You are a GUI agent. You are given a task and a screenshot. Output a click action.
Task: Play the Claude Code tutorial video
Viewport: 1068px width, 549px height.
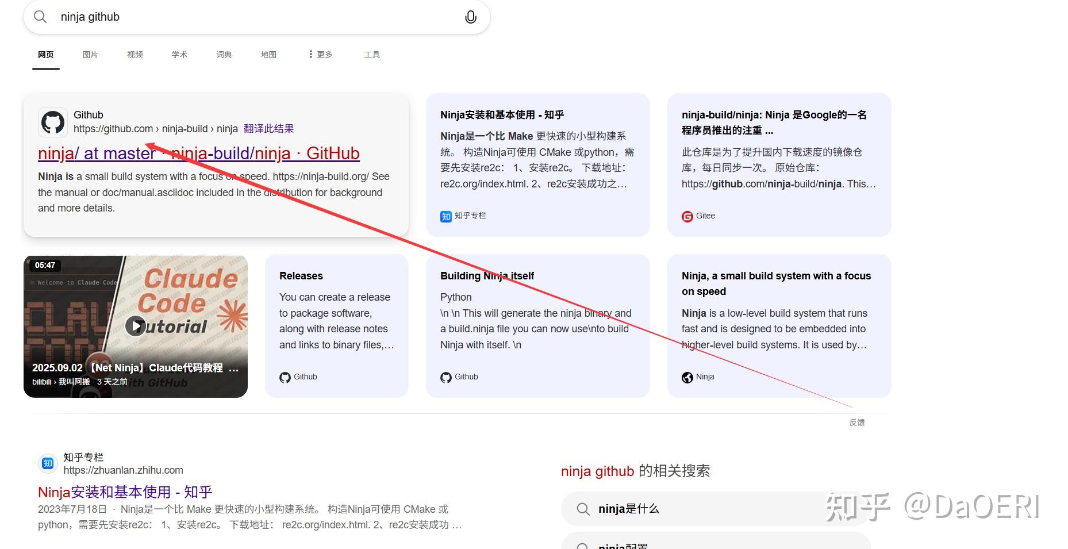[136, 325]
